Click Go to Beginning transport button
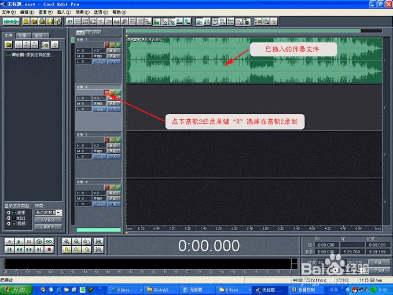This screenshot has height=295, width=393. pyautogui.click(x=9, y=249)
